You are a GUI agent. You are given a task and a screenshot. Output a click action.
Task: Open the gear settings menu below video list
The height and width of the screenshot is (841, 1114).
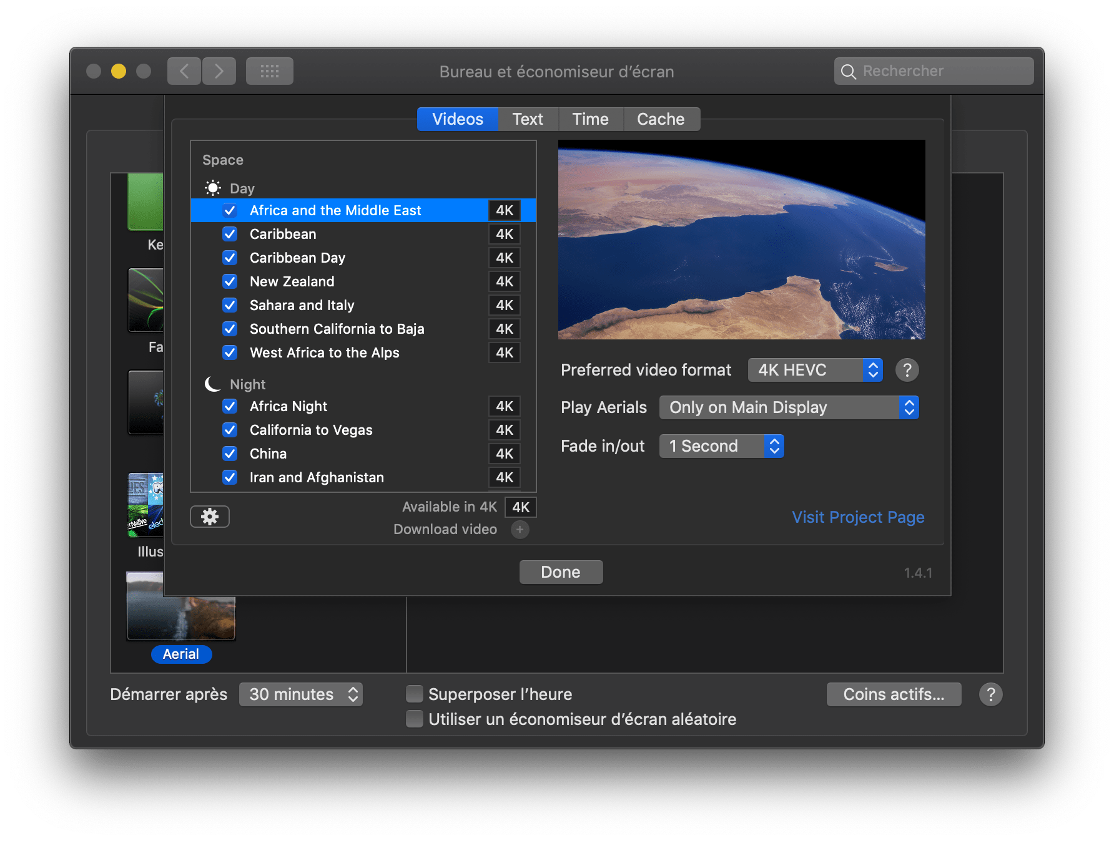[x=210, y=517]
